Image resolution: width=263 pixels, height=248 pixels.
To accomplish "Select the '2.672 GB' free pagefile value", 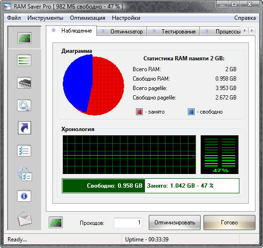I will [226, 98].
